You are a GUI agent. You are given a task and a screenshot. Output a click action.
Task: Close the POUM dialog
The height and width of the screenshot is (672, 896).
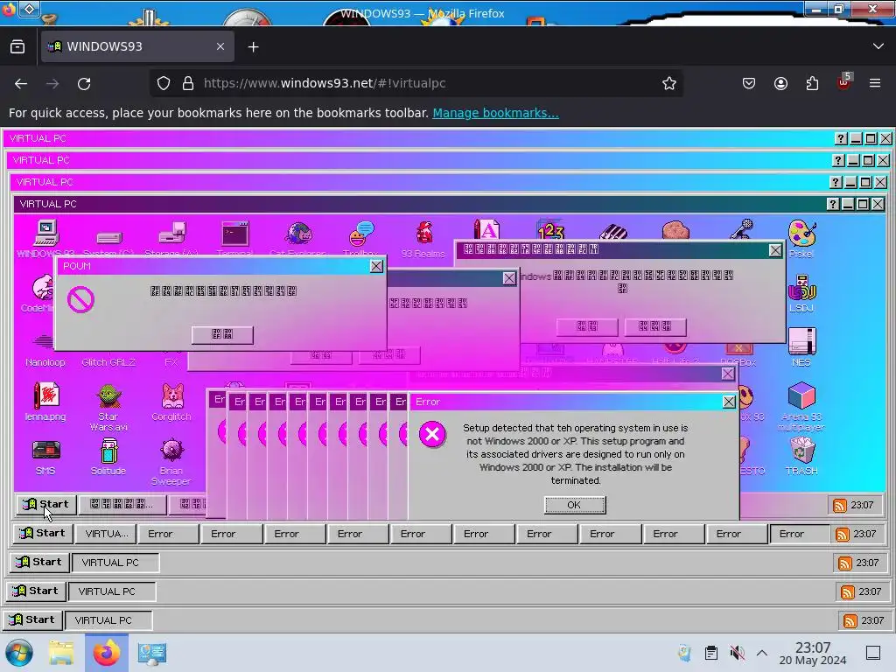click(376, 266)
